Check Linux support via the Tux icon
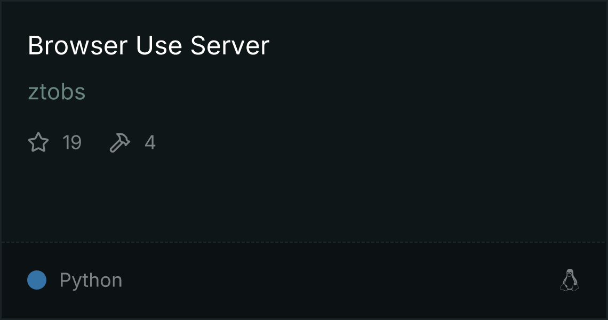 pyautogui.click(x=569, y=280)
